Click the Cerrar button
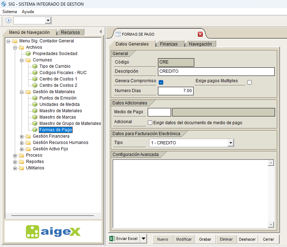287x247 pixels. [269, 239]
